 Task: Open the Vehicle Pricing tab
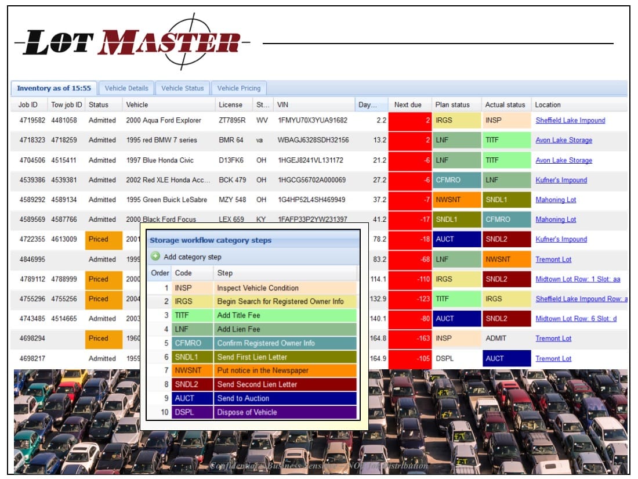point(239,88)
